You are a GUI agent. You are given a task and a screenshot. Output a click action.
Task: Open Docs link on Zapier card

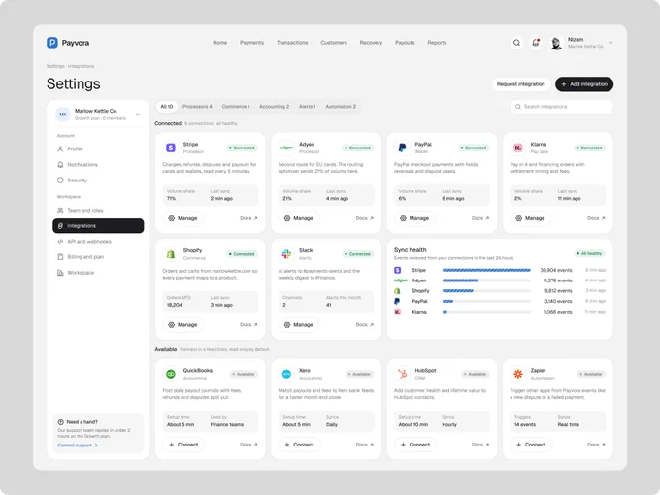pyautogui.click(x=596, y=445)
